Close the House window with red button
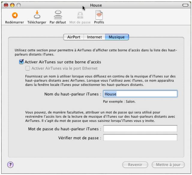 click(x=6, y=5)
